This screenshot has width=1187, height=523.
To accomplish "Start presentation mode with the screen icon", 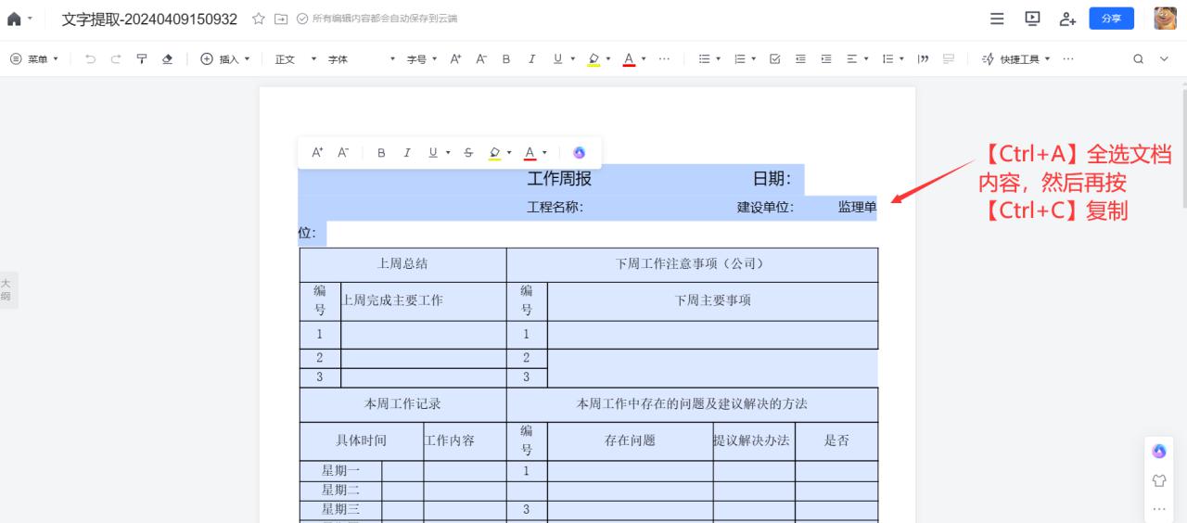I will point(1032,19).
